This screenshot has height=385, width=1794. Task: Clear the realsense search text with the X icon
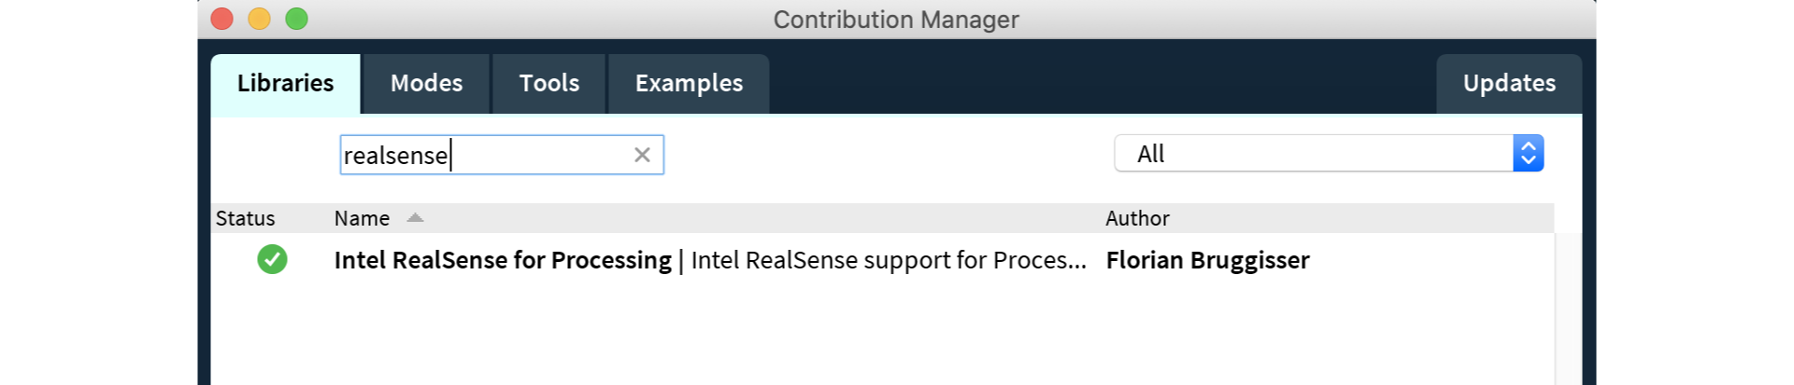click(x=642, y=155)
